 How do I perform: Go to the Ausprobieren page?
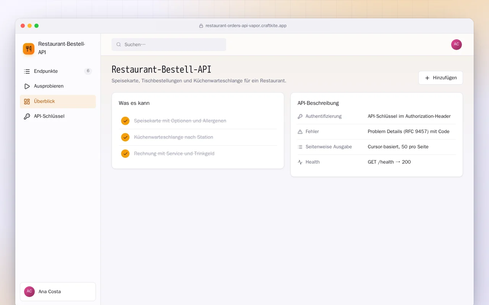pyautogui.click(x=58, y=86)
